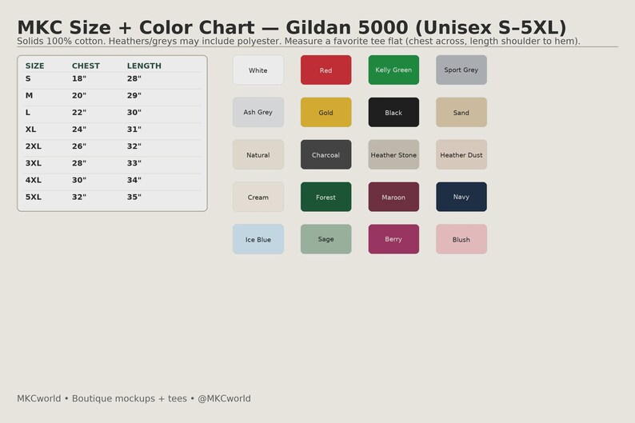
Task: Select the Forest green swatch
Action: (x=325, y=197)
